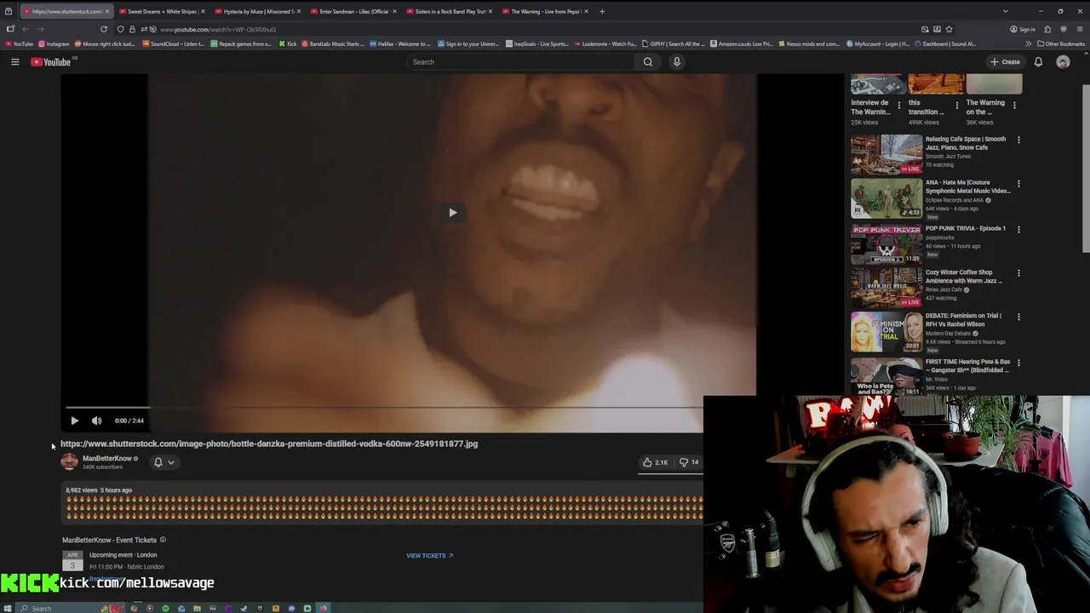Mute the video with speaker icon
The width and height of the screenshot is (1090, 613).
(96, 421)
